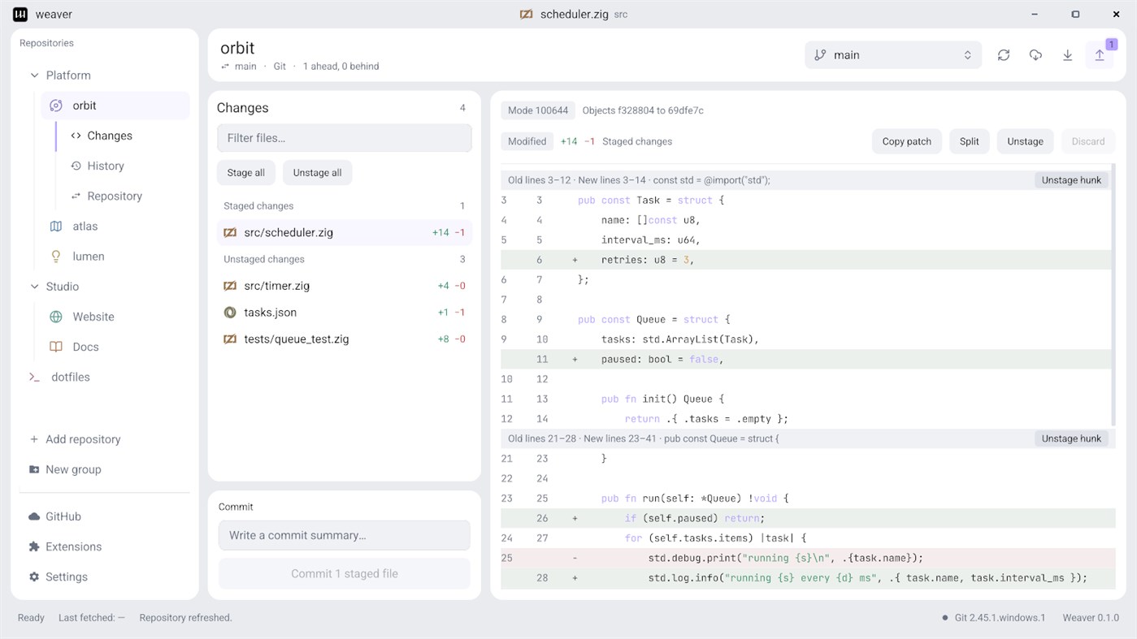Unstage hunk for old lines 3–12
Image resolution: width=1137 pixels, height=639 pixels.
click(1071, 180)
